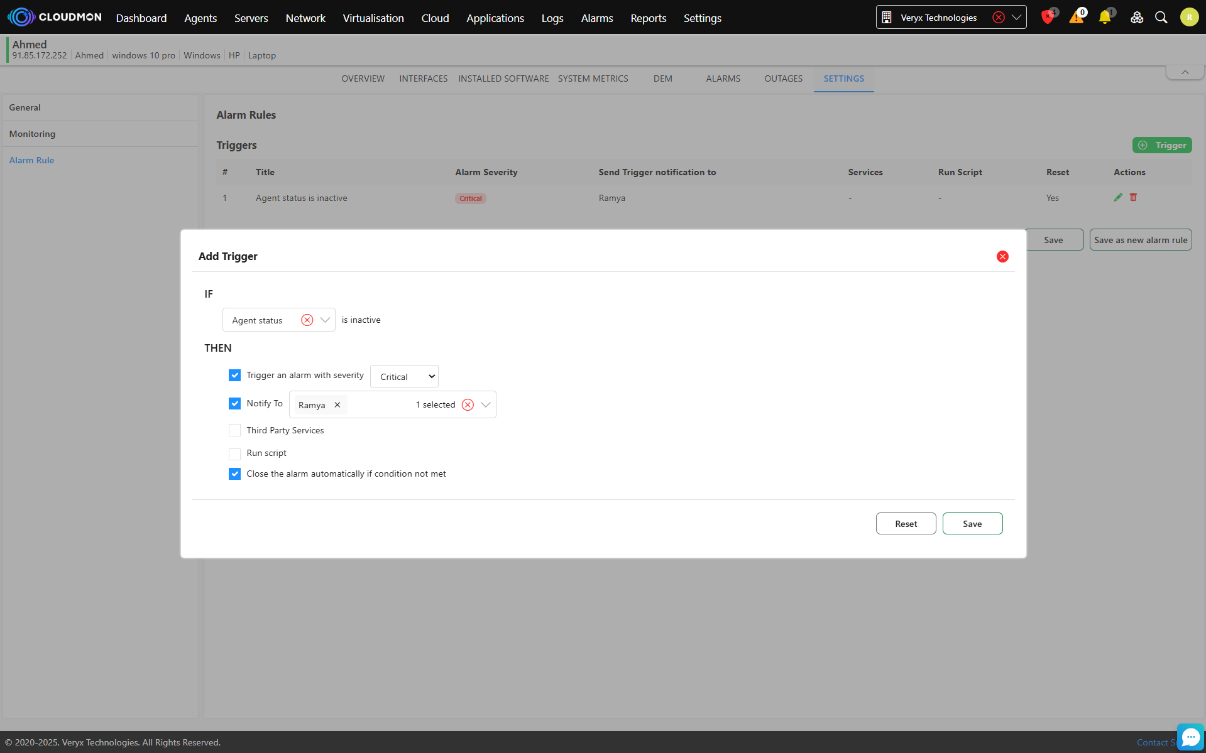Tick the Run script checkbox

click(234, 453)
